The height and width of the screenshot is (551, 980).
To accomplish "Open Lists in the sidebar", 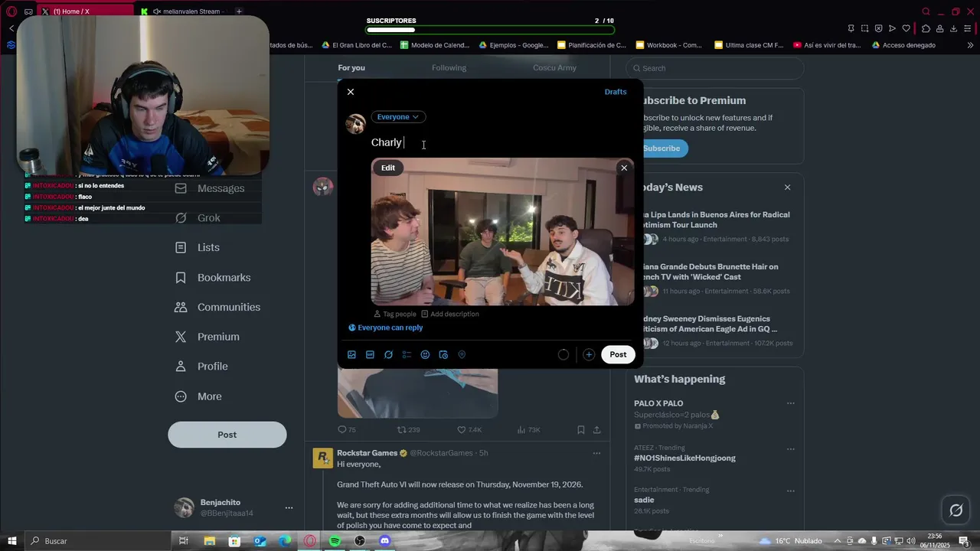I will pos(198,248).
